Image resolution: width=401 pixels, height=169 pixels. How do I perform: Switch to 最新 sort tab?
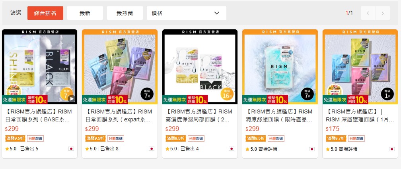pos(85,13)
